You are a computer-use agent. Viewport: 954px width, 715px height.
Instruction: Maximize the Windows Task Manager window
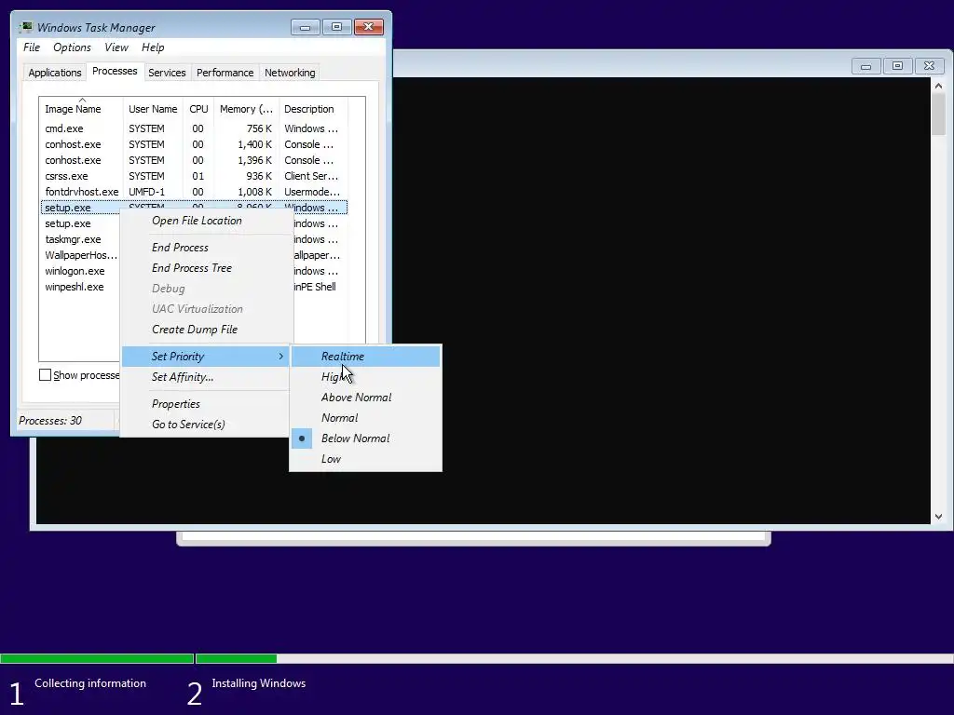click(336, 27)
